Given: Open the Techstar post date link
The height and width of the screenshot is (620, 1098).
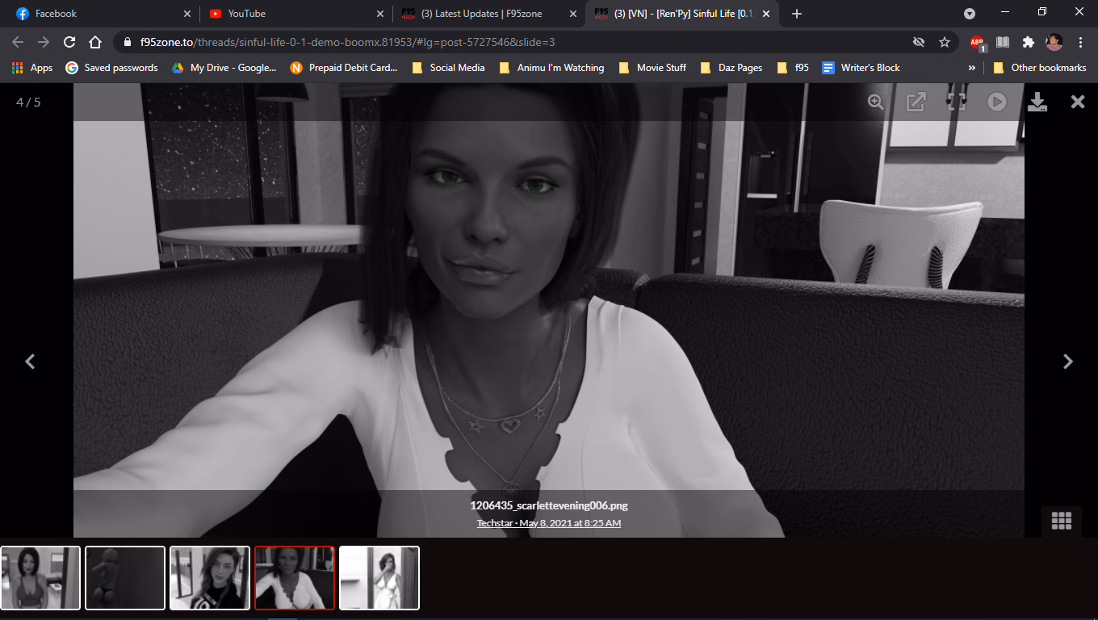Looking at the screenshot, I should (x=549, y=523).
